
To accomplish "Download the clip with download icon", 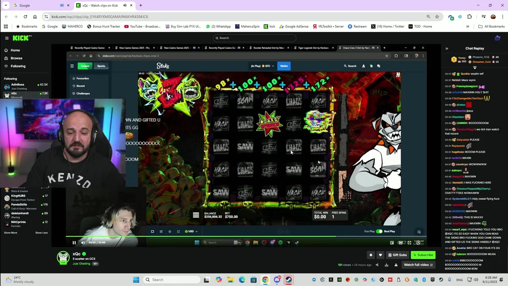I will [x=387, y=265].
